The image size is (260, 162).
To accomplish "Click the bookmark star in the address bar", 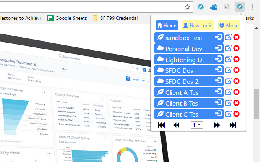I will pyautogui.click(x=187, y=7).
